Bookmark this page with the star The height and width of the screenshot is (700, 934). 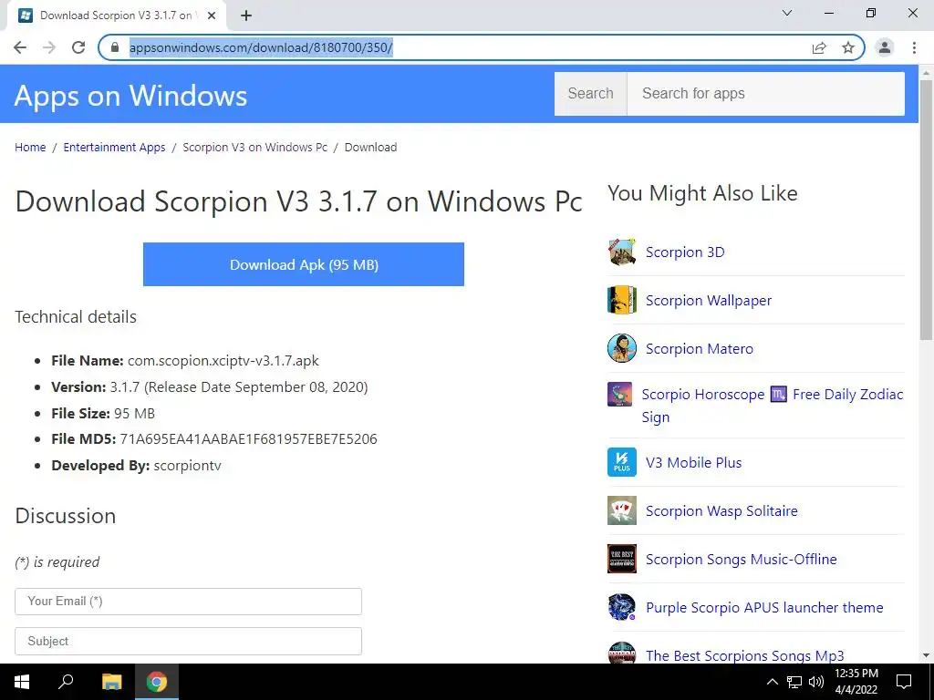click(848, 47)
